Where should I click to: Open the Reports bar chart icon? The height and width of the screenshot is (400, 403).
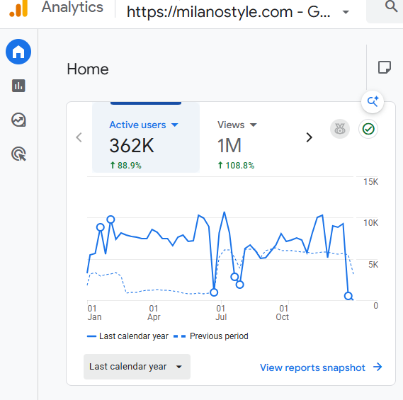pyautogui.click(x=18, y=86)
